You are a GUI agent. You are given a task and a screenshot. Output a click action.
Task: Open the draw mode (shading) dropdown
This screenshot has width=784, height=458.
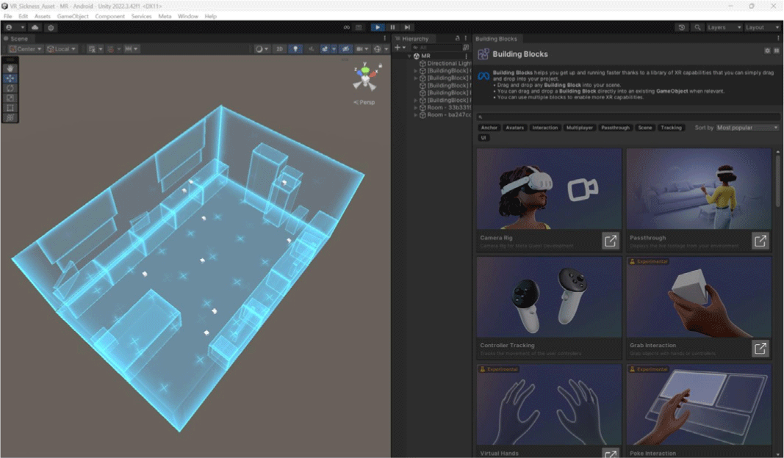[x=262, y=49]
